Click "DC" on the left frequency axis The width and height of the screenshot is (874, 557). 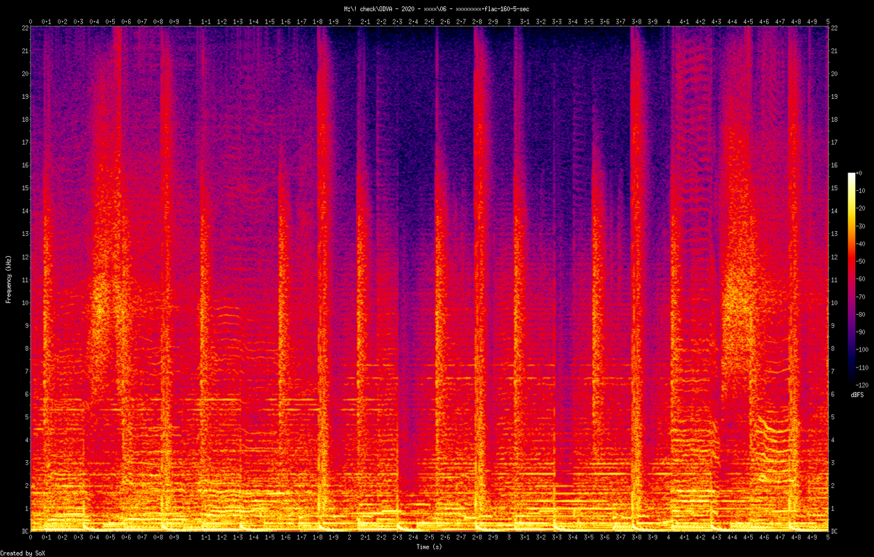pyautogui.click(x=24, y=531)
